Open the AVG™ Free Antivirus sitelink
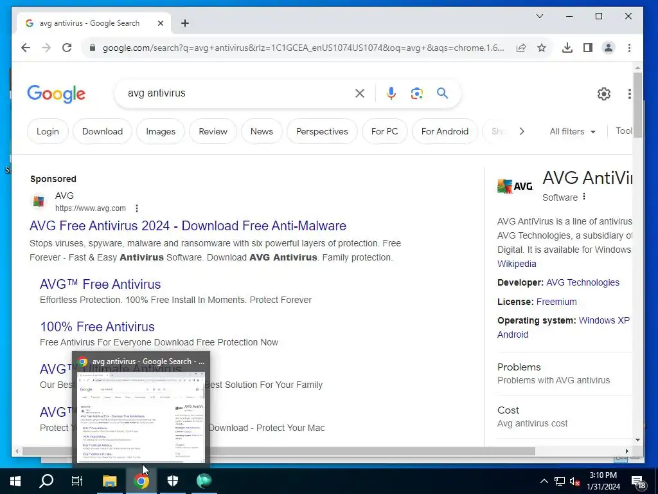 point(100,284)
